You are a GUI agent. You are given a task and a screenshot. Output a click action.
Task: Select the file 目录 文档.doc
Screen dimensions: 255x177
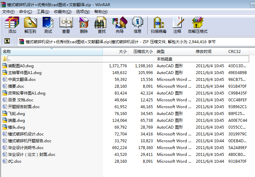[21, 100]
